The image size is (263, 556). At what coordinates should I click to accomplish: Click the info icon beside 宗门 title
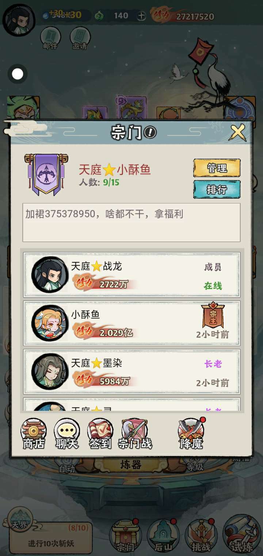coord(150,132)
